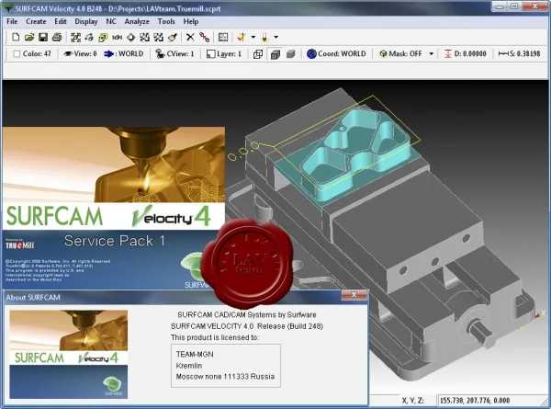This screenshot has height=409, width=551.
Task: Switch to shaded with edges display icon
Action: pyautogui.click(x=275, y=54)
